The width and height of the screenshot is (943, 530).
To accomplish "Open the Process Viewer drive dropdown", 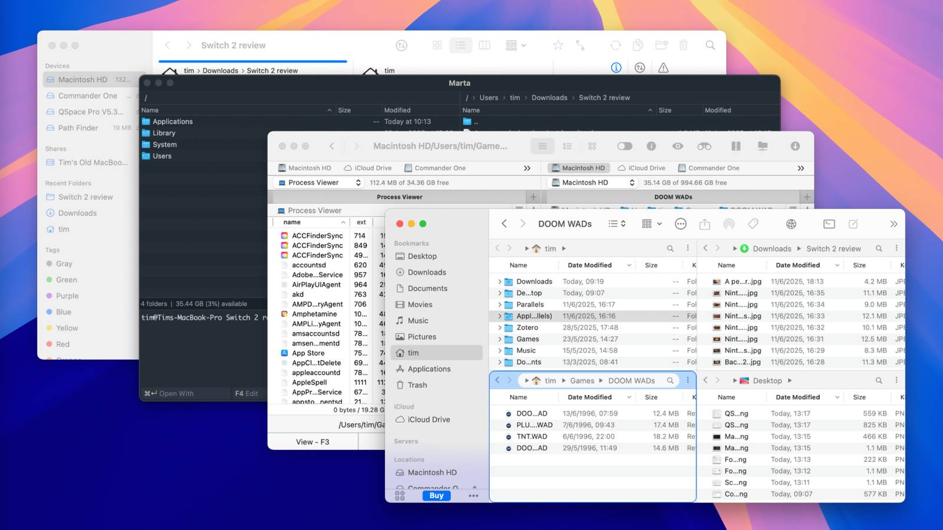I will [319, 183].
